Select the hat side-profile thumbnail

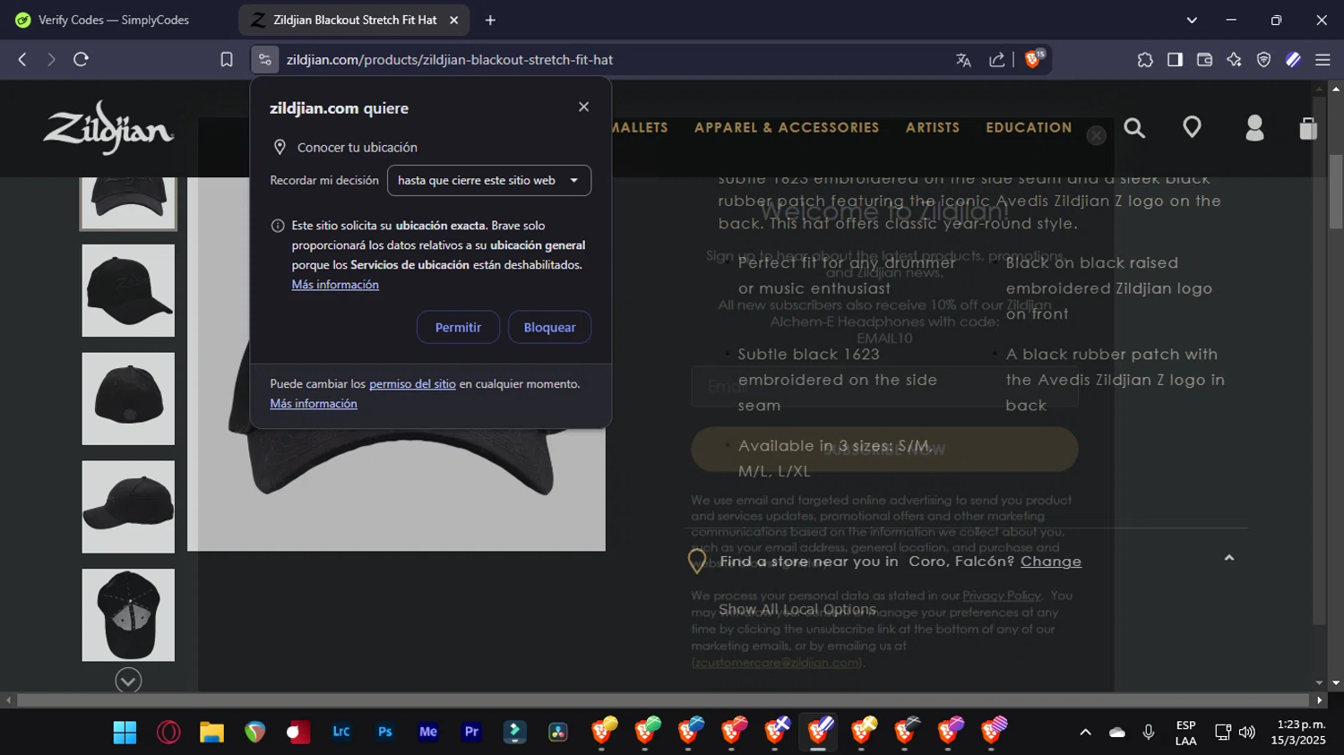click(128, 507)
